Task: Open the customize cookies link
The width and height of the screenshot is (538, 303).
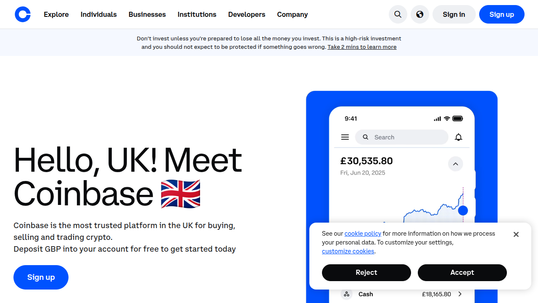Action: (348, 251)
